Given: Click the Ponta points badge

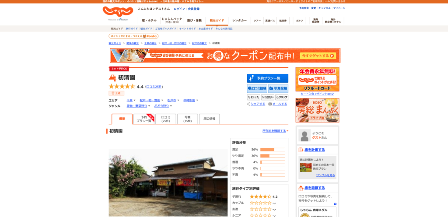Looking at the screenshot, I should pos(133,36).
